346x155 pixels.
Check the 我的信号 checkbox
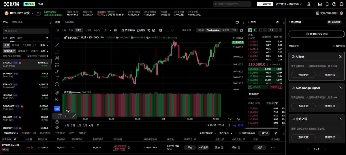click(x=334, y=46)
